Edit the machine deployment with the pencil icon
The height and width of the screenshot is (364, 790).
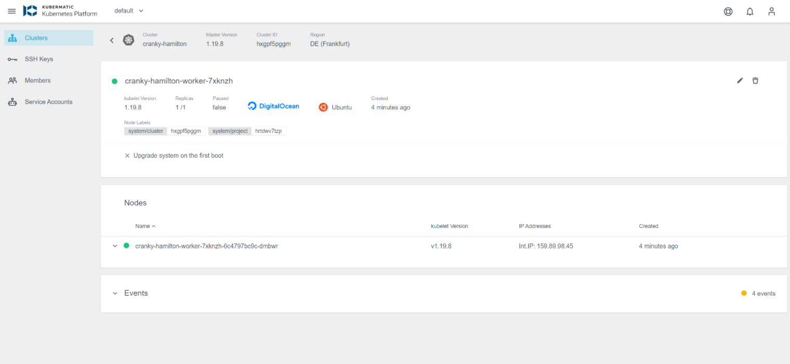coord(740,80)
